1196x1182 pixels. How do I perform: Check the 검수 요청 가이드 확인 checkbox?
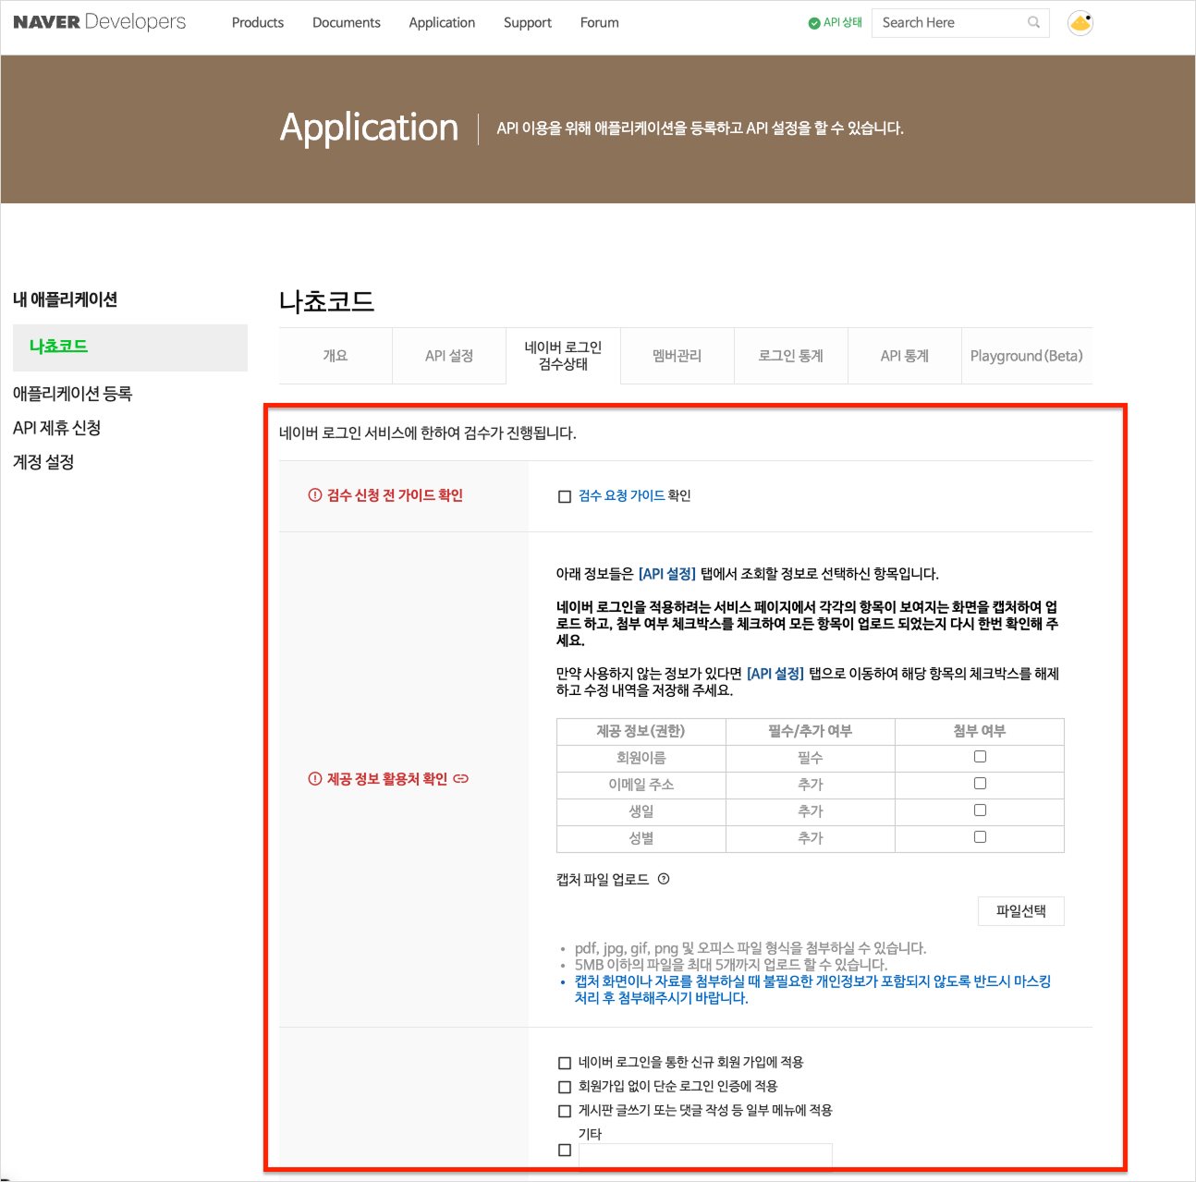click(x=564, y=496)
